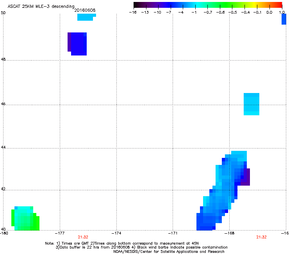
Task: Click the '-0.7' colorbar label
Action: pos(208,13)
